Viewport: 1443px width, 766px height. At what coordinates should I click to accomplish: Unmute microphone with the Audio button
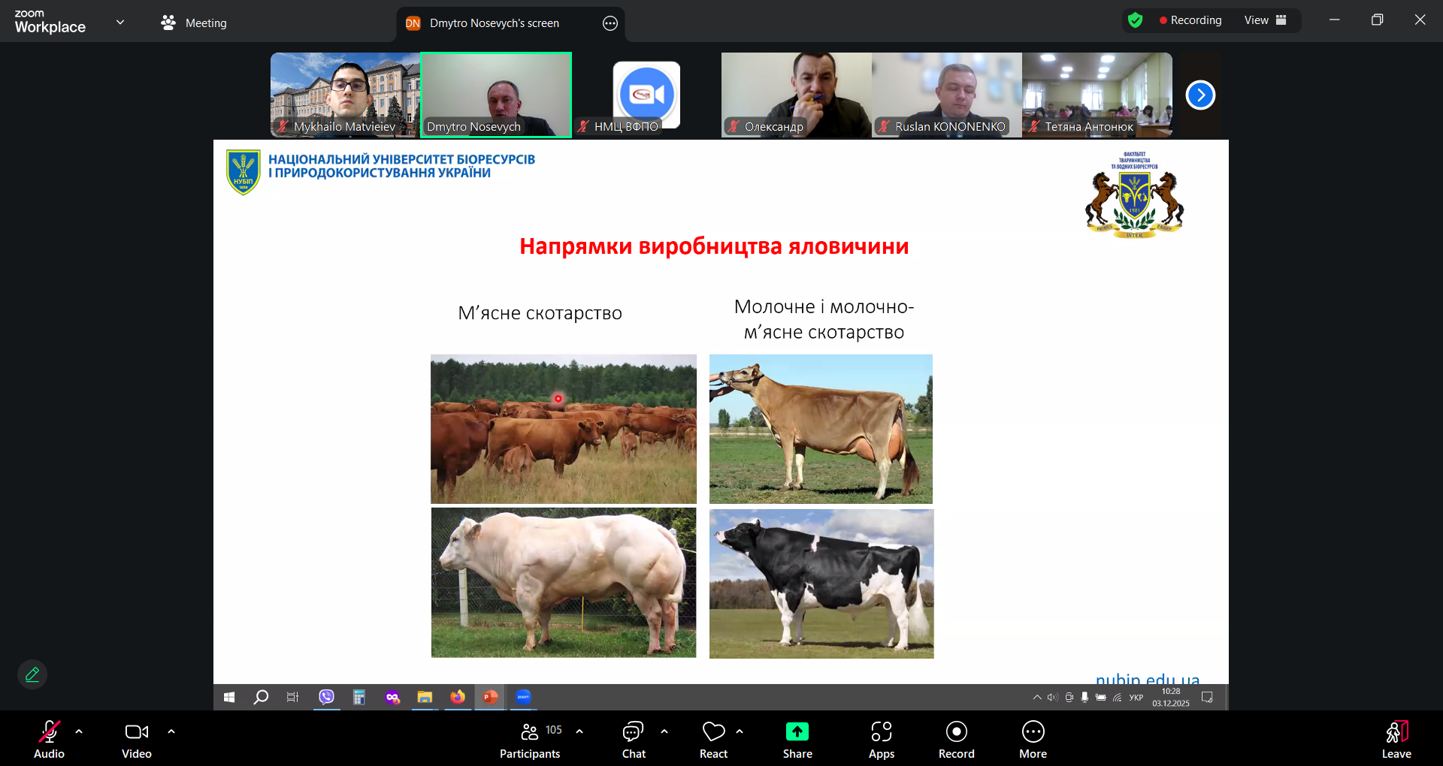pyautogui.click(x=49, y=740)
